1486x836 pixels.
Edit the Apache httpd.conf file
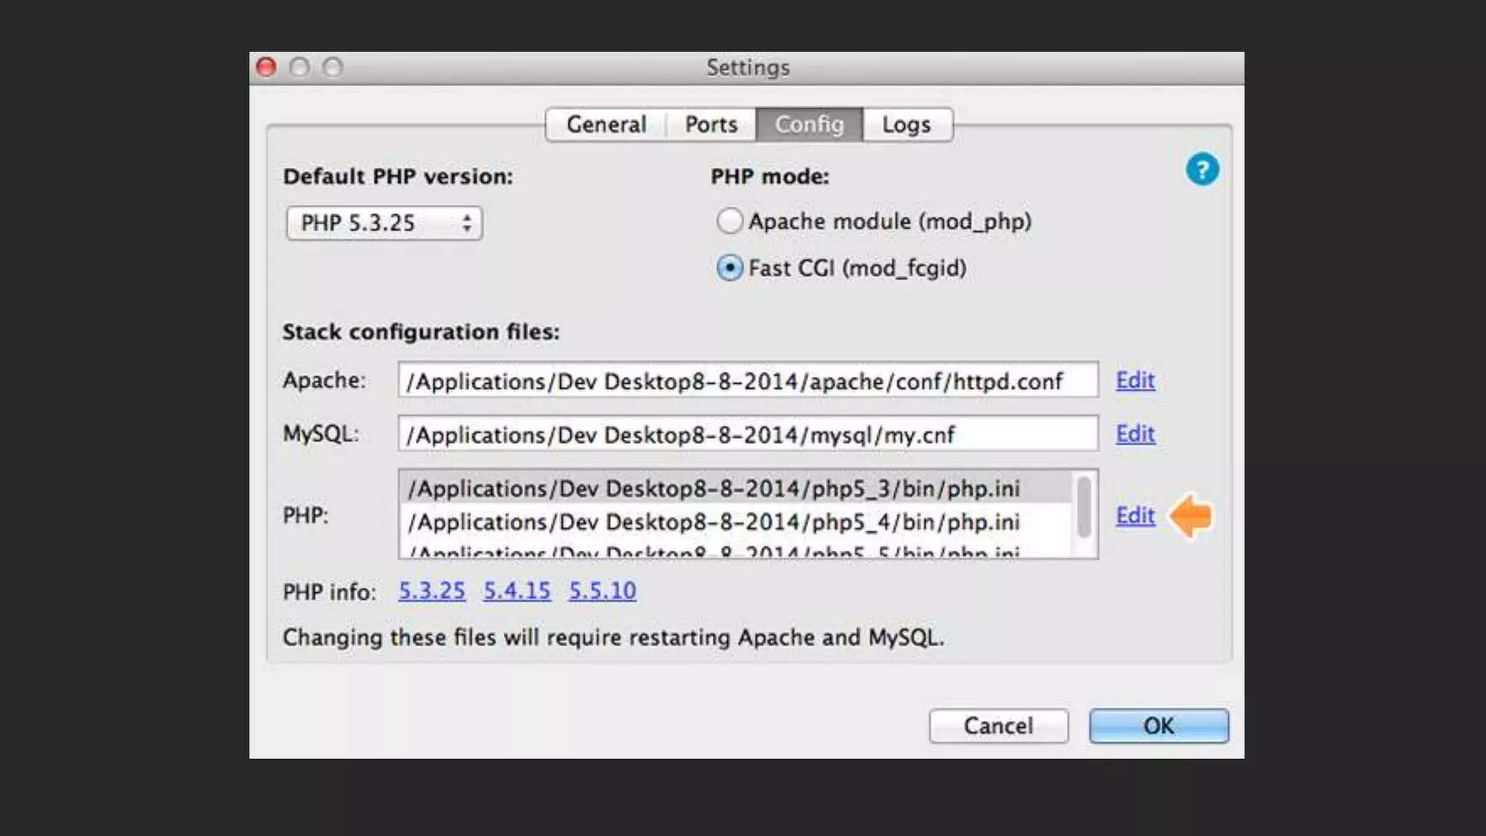pos(1135,380)
